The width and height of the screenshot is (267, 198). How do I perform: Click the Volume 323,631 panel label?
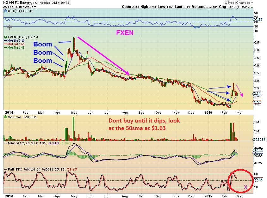coord(22,117)
